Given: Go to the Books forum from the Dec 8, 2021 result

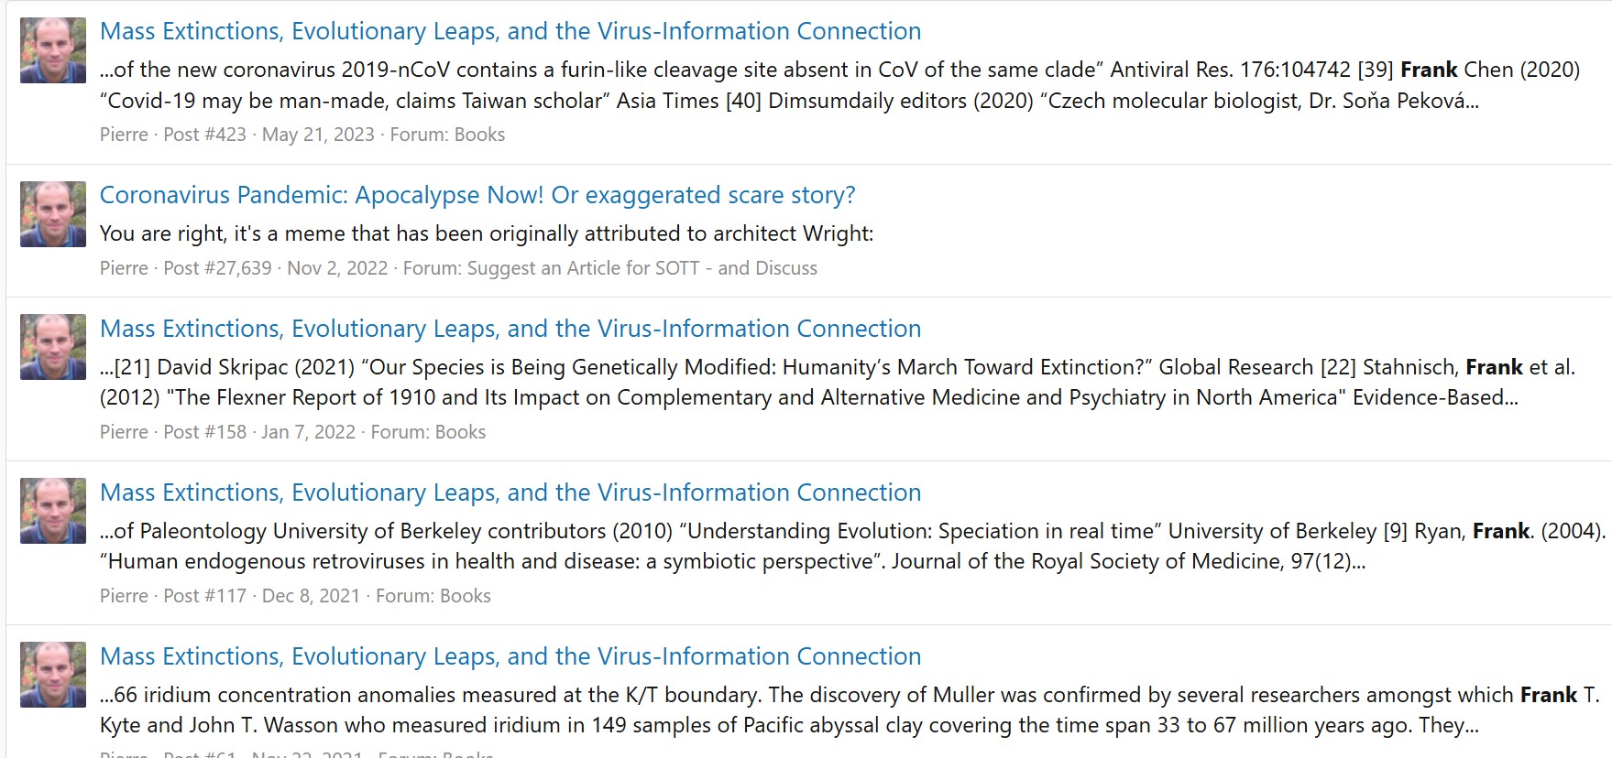Looking at the screenshot, I should [x=466, y=596].
